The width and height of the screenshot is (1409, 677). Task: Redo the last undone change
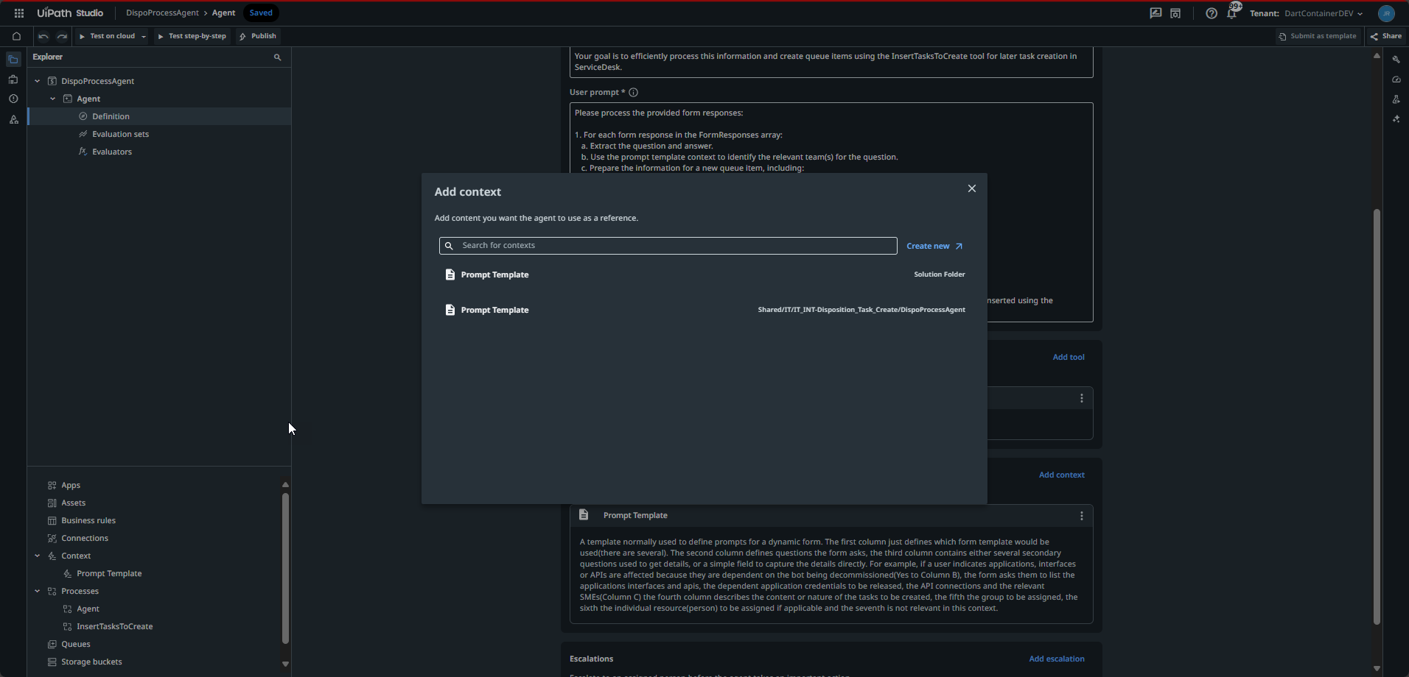(x=62, y=36)
